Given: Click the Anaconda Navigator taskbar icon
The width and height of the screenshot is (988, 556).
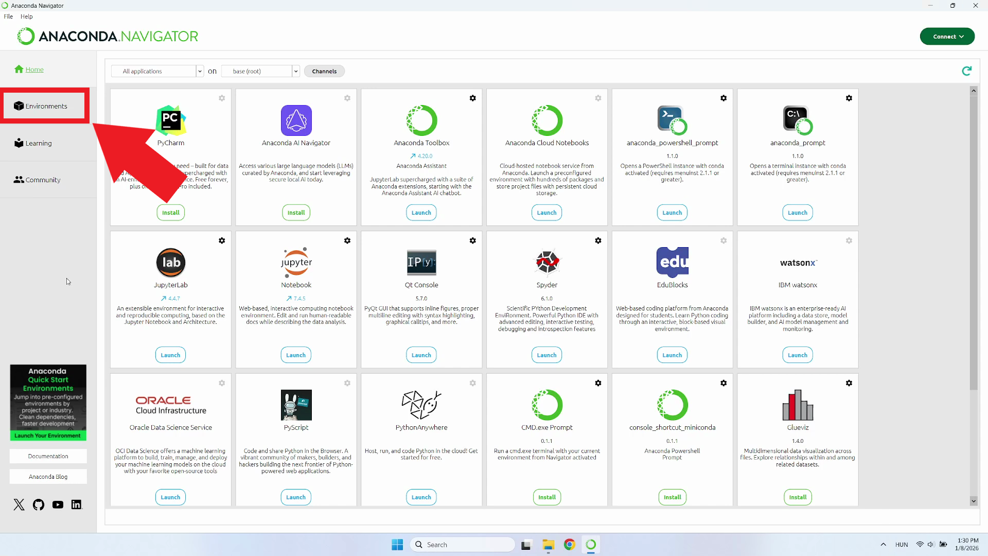Looking at the screenshot, I should coord(591,544).
